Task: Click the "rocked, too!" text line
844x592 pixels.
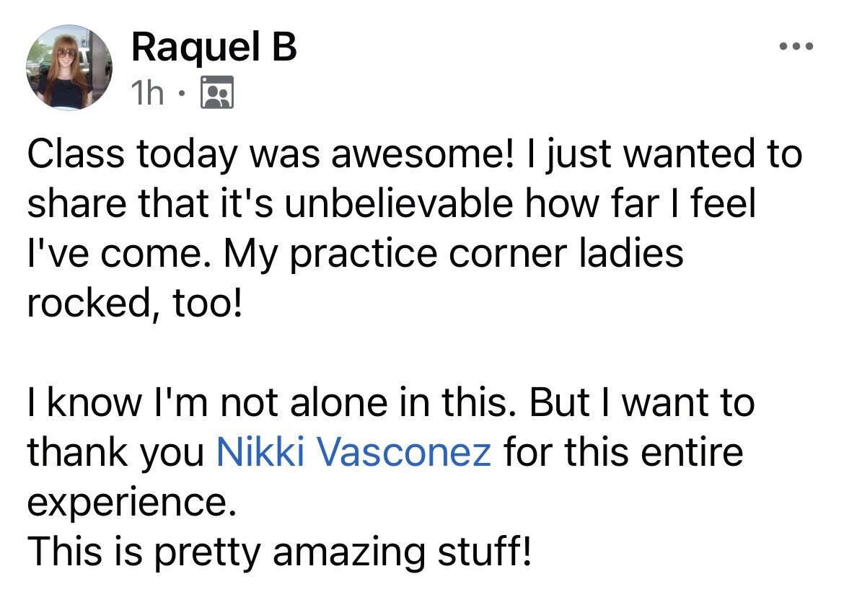Action: (x=135, y=303)
